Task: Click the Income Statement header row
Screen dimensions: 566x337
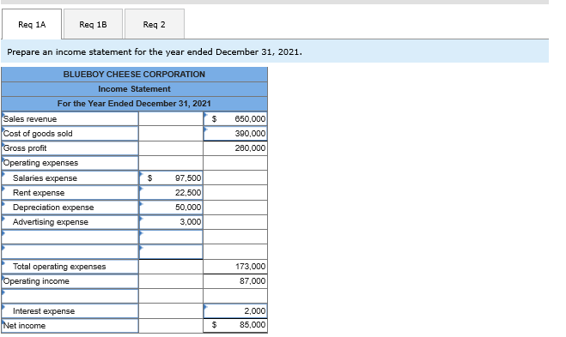Action: 134,89
